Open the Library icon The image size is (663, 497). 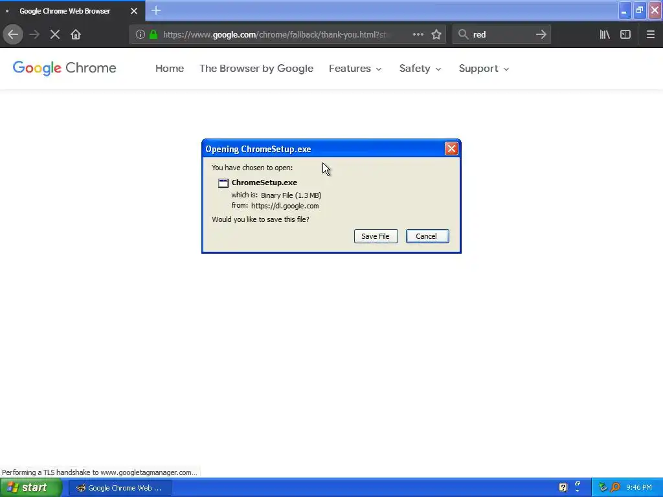coord(605,34)
